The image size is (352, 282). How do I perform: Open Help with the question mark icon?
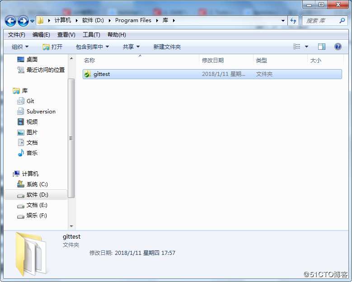[x=338, y=47]
